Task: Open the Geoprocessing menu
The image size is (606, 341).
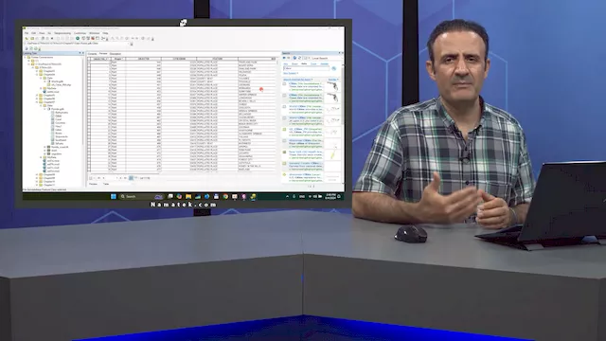Action: (x=62, y=33)
